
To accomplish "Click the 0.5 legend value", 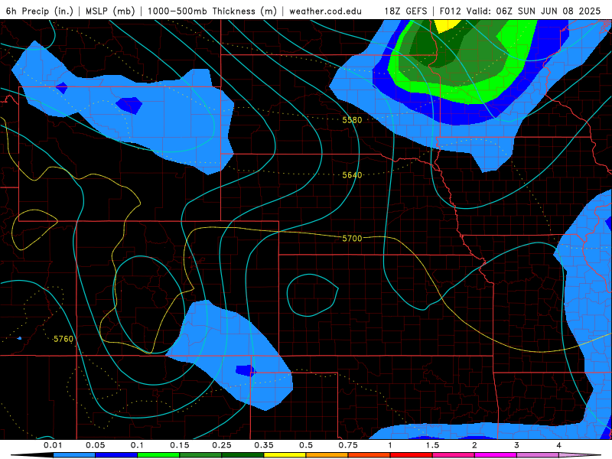I will coord(306,445).
